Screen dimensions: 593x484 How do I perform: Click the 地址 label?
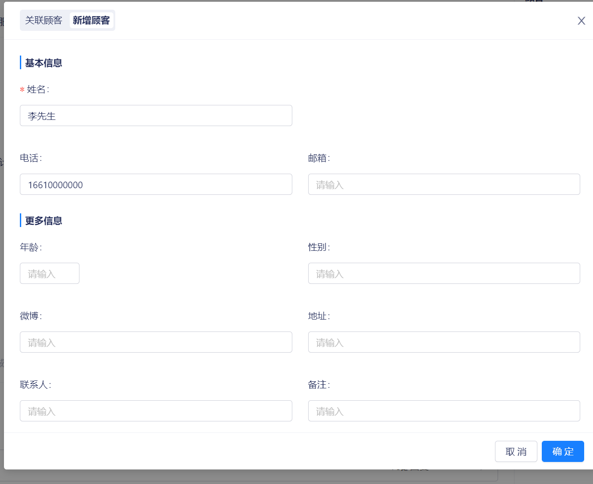[x=319, y=316]
